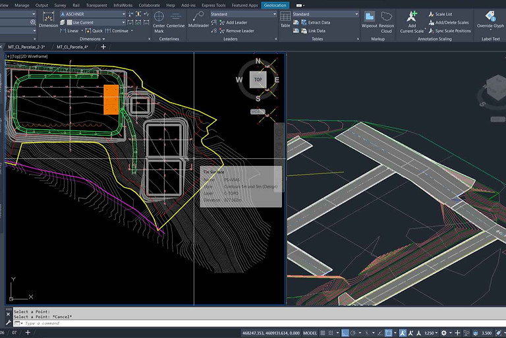Choose the Linear dimension tool

click(x=69, y=31)
